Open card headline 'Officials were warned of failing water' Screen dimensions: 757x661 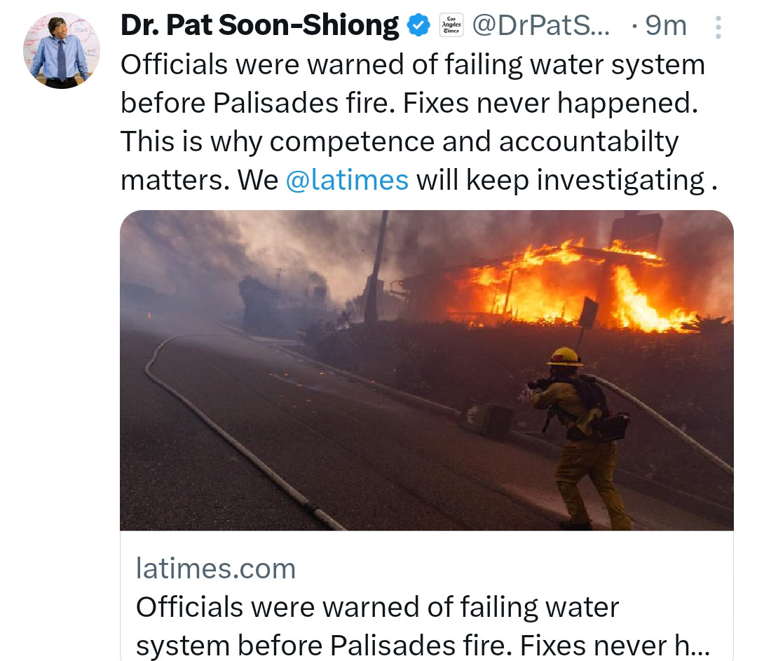[377, 607]
